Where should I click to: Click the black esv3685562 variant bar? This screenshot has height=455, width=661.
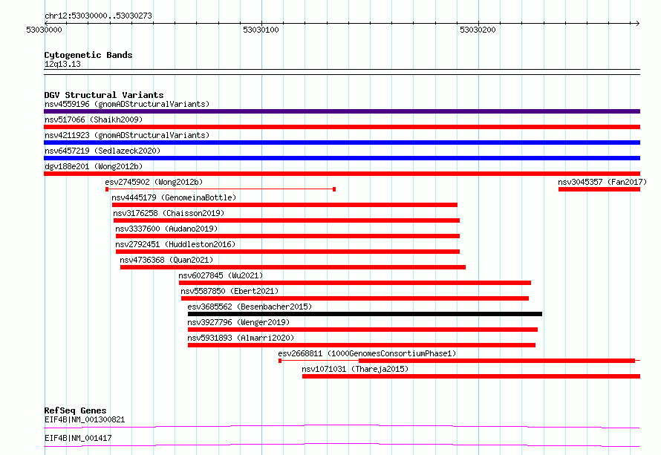click(x=365, y=314)
